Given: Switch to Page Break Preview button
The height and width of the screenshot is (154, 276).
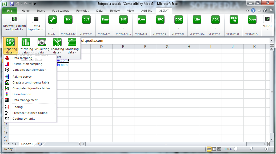Looking at the screenshot, I should coord(219,149).
